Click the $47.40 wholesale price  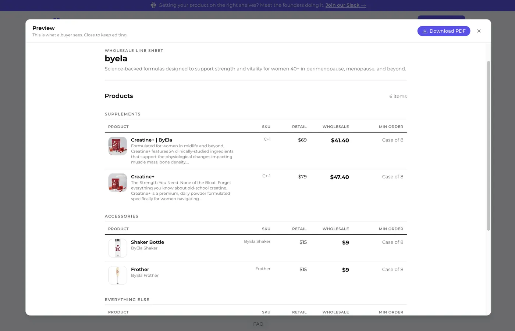(340, 177)
